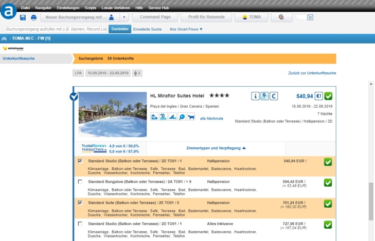The width and height of the screenshot is (375, 241).
Task: Select the TOMA-NEC - FW [1] tab
Action: [x=30, y=38]
